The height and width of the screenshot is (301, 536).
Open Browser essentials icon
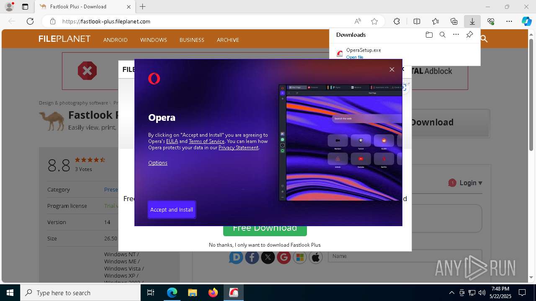(491, 21)
